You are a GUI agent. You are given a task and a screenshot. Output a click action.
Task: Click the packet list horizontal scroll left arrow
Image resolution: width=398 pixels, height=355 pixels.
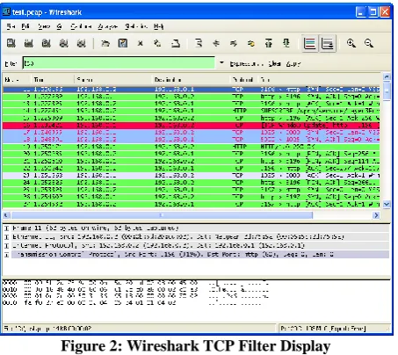6,215
